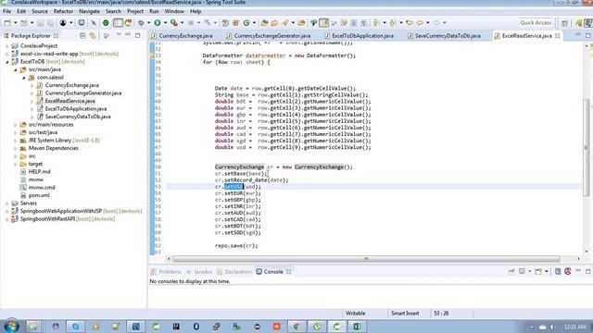Image resolution: width=593 pixels, height=333 pixels.
Task: Open the Navigate menu
Action: point(89,11)
